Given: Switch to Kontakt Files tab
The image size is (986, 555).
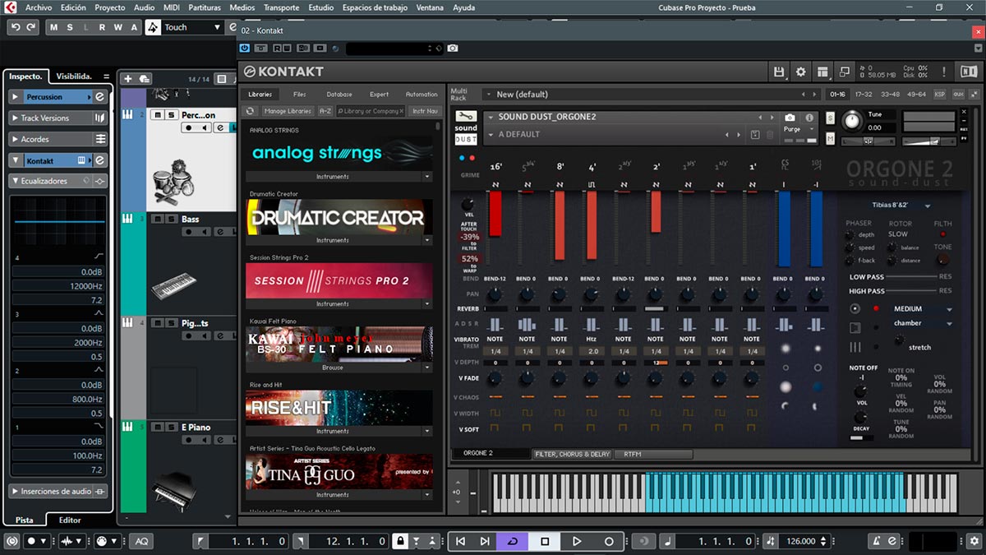Looking at the screenshot, I should pos(300,95).
